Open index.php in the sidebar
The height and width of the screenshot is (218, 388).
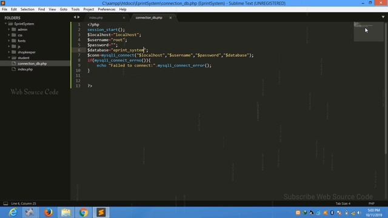point(25,69)
